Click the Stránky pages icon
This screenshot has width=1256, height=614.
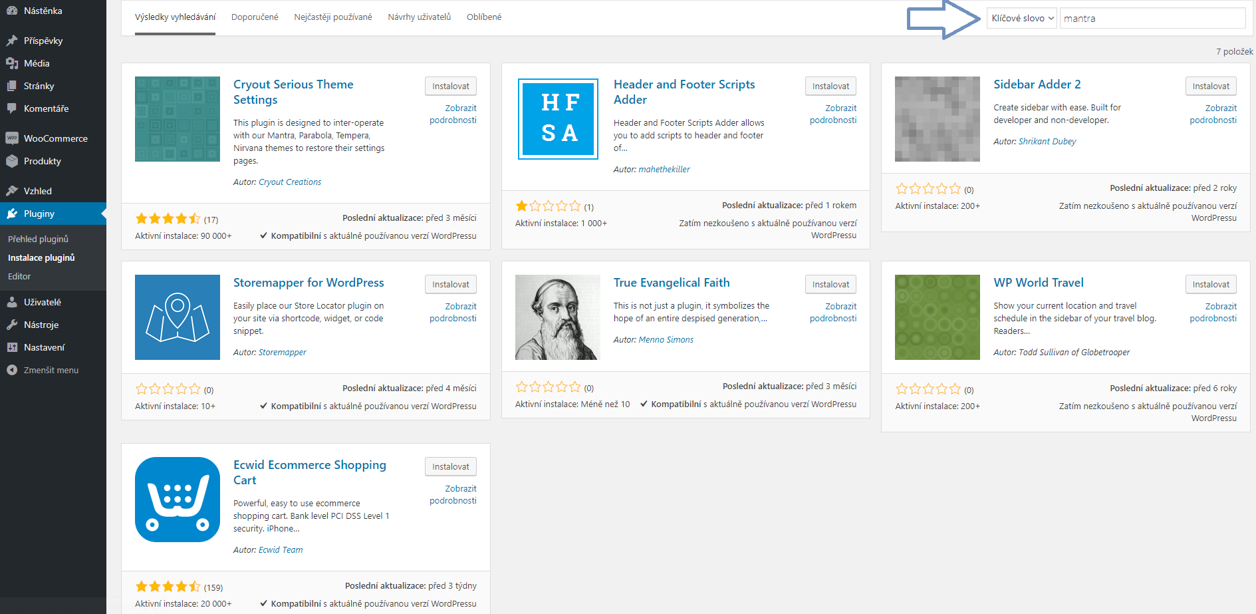click(x=12, y=86)
